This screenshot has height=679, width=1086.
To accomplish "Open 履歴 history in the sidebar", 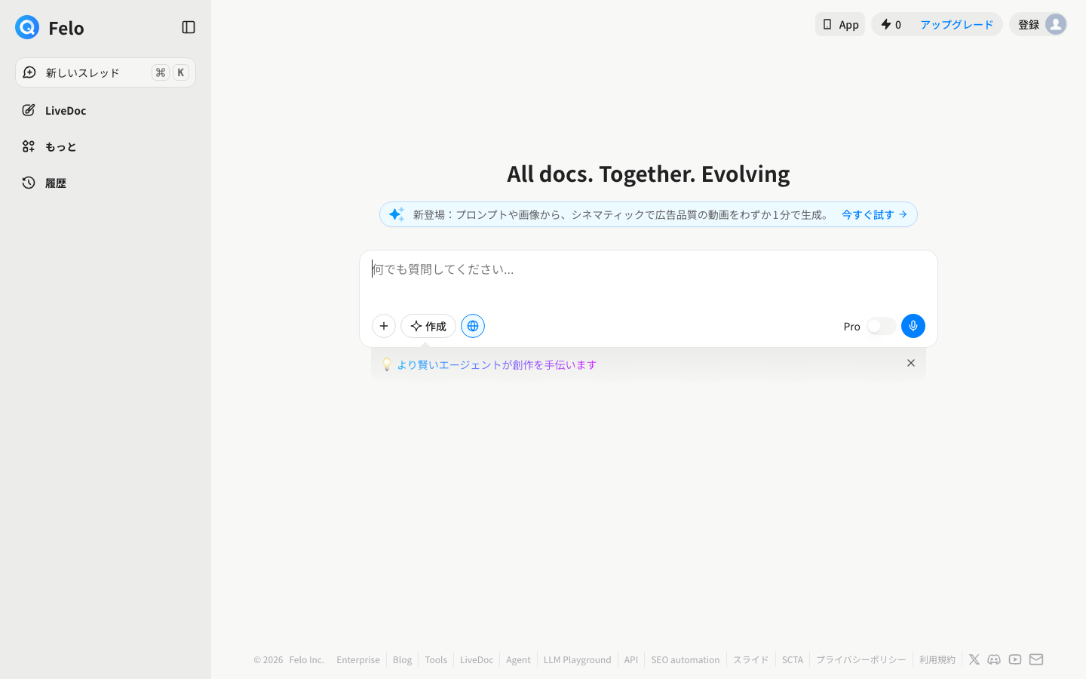I will coord(106,183).
